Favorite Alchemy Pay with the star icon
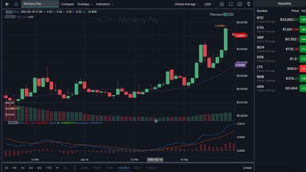This screenshot has width=306, height=172. (16, 4)
